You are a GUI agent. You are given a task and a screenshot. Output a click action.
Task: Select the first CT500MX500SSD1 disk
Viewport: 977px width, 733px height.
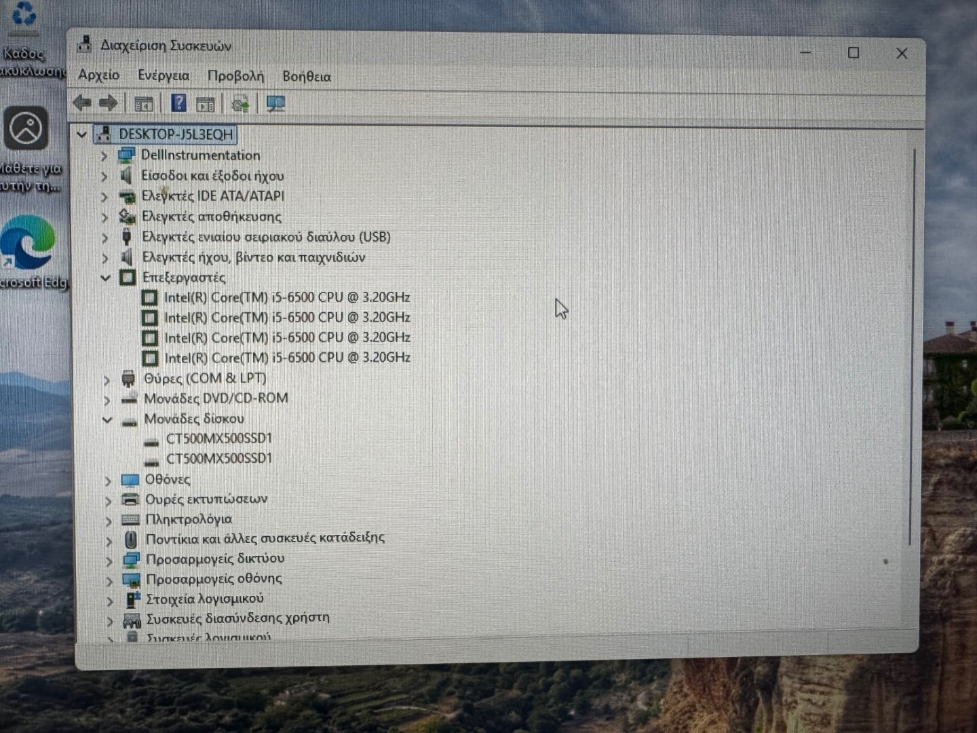click(219, 438)
